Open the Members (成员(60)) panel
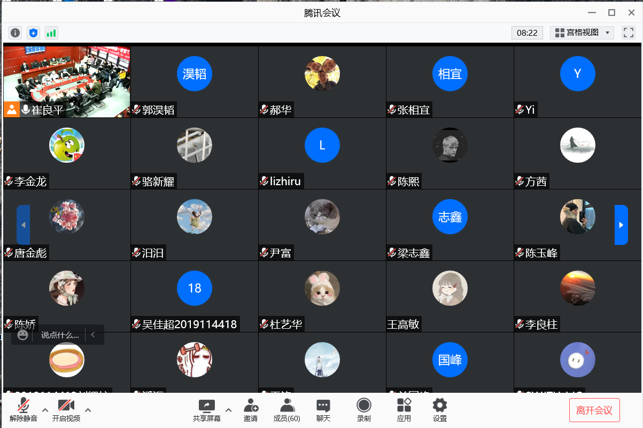 [x=286, y=410]
